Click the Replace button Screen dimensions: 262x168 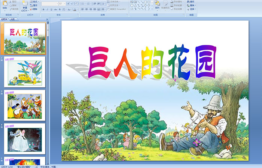pyautogui.click(x=191, y=5)
